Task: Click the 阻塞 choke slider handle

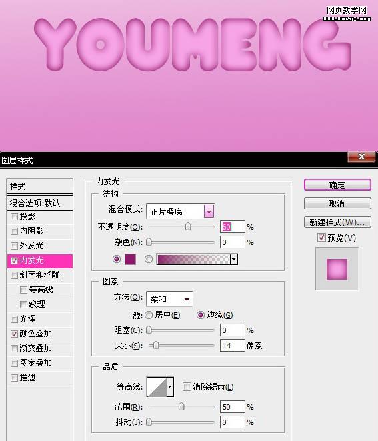Action: pos(149,330)
